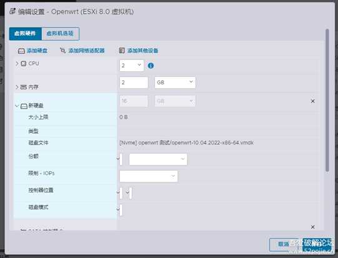Image resolution: width=338 pixels, height=258 pixels.
Task: Click the CPU chip icon
Action: click(x=23, y=63)
